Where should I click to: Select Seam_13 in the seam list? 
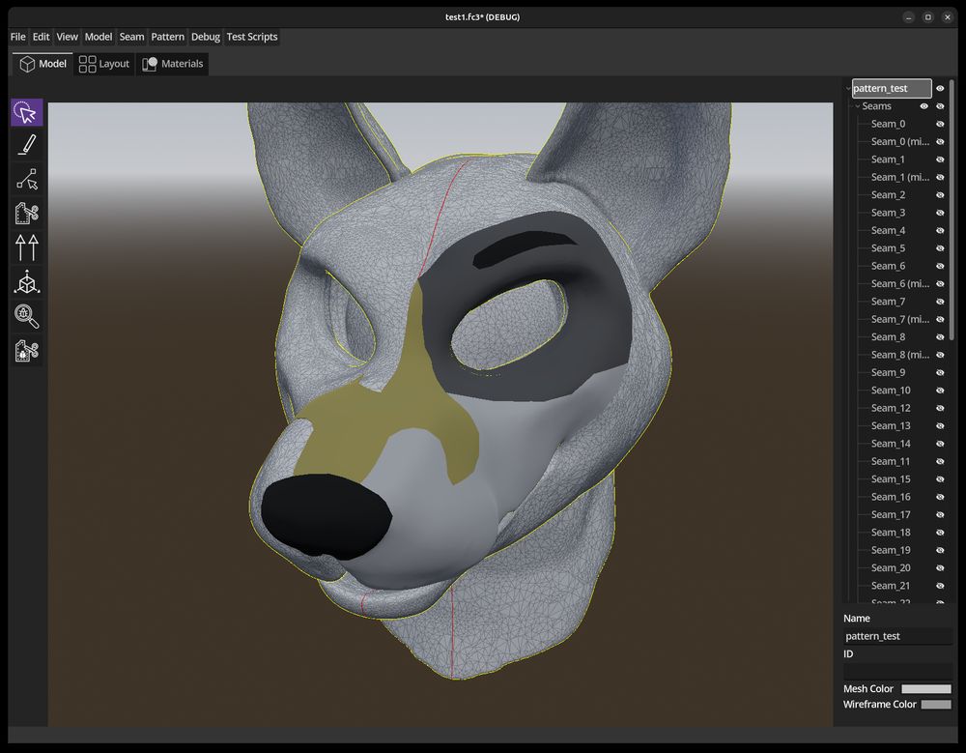891,426
